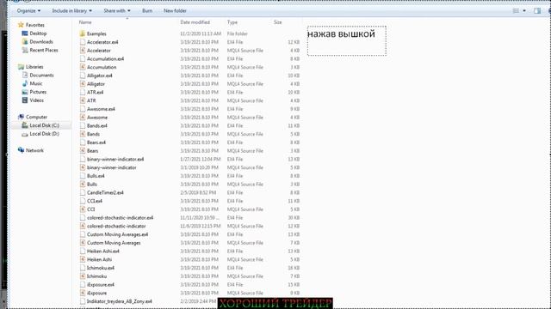Open Desktop in the navigation pane
This screenshot has height=309, width=551.
(x=38, y=33)
